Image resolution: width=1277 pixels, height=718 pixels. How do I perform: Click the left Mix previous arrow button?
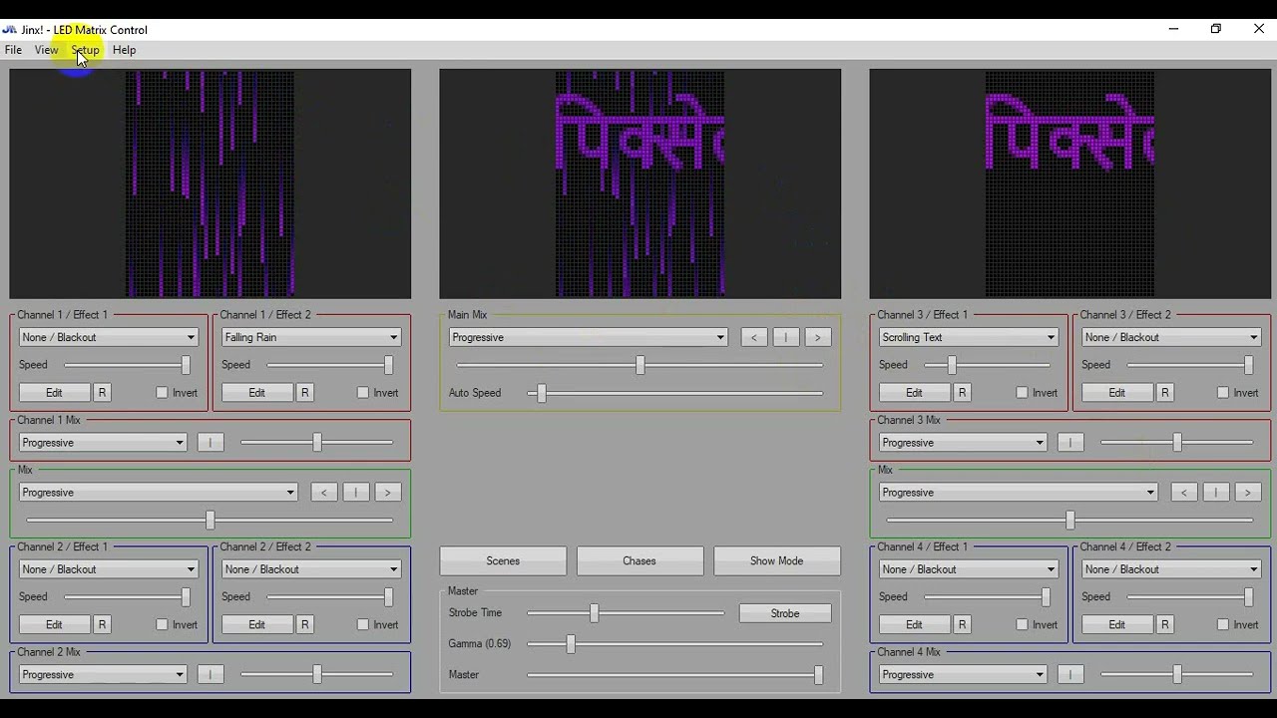tap(324, 493)
